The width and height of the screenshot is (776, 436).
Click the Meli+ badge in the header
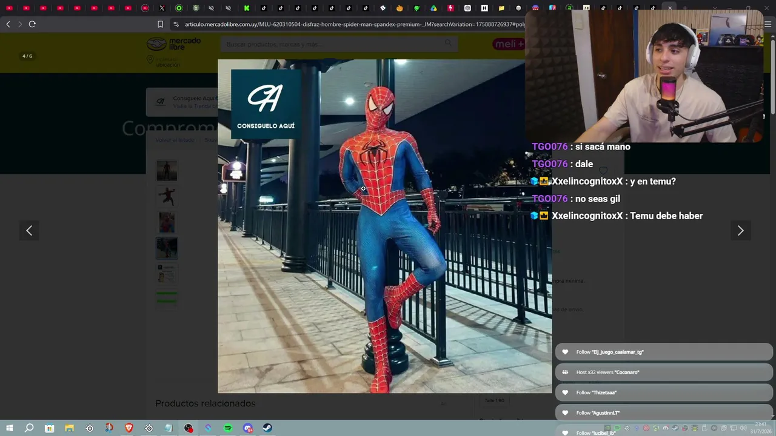pos(509,44)
